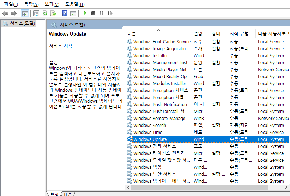Click the 시작 link to start service
The height and width of the screenshot is (196, 290).
(68, 46)
